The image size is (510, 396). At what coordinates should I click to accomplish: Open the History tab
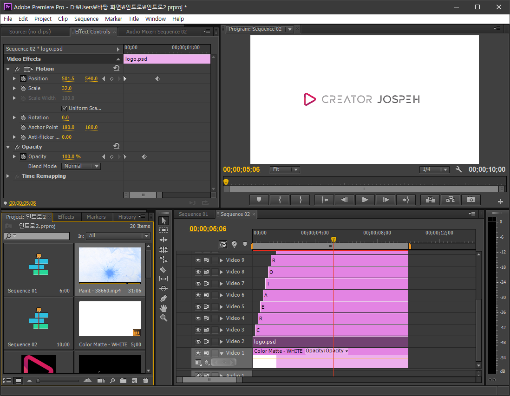[x=127, y=217]
